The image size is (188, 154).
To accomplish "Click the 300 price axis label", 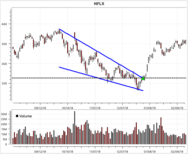I will coord(4,64).
